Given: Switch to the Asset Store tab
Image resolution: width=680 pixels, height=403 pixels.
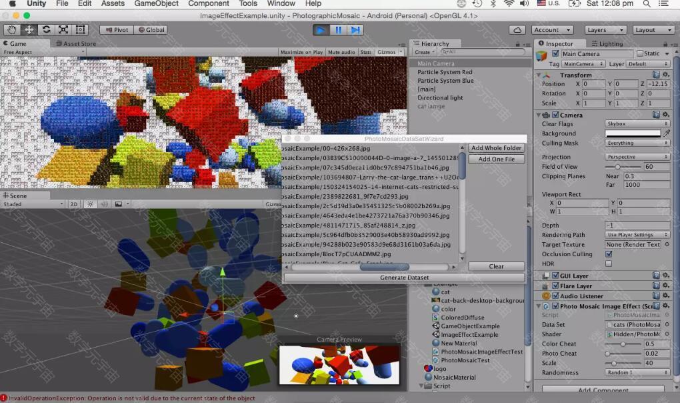Looking at the screenshot, I should (76, 43).
